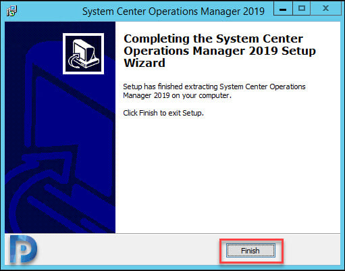This screenshot has width=345, height=271.
Task: Open the installer system menu icon in title bar
Action: [11, 11]
